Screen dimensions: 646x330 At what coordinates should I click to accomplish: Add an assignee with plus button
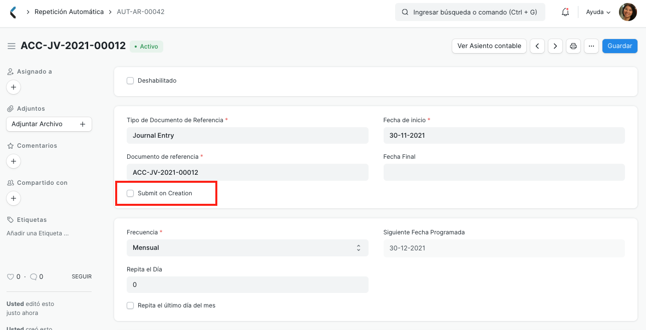pyautogui.click(x=14, y=87)
